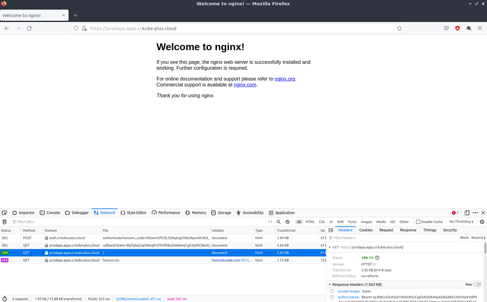The image size is (487, 302).
Task: Open help for the authorization header
Action: [x=332, y=297]
